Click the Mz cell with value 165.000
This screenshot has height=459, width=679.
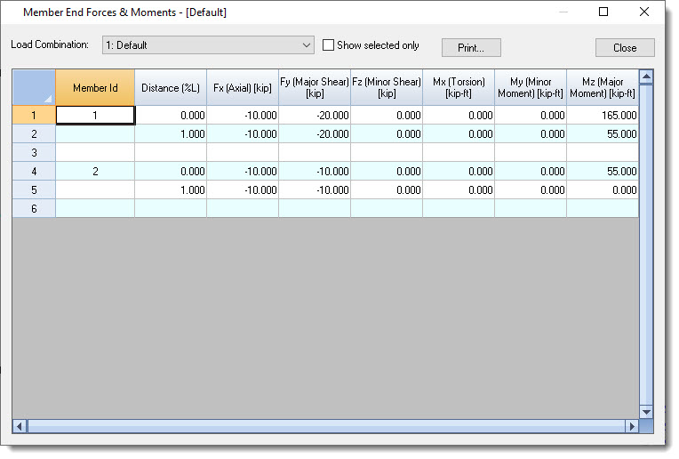[x=603, y=115]
